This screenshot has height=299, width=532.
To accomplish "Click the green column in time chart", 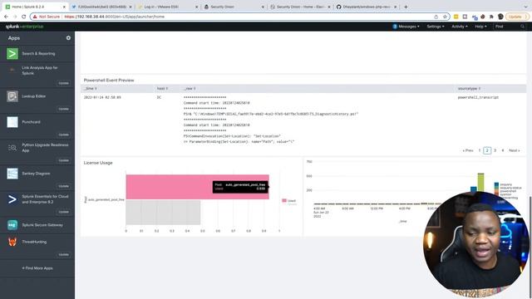I will point(480,183).
